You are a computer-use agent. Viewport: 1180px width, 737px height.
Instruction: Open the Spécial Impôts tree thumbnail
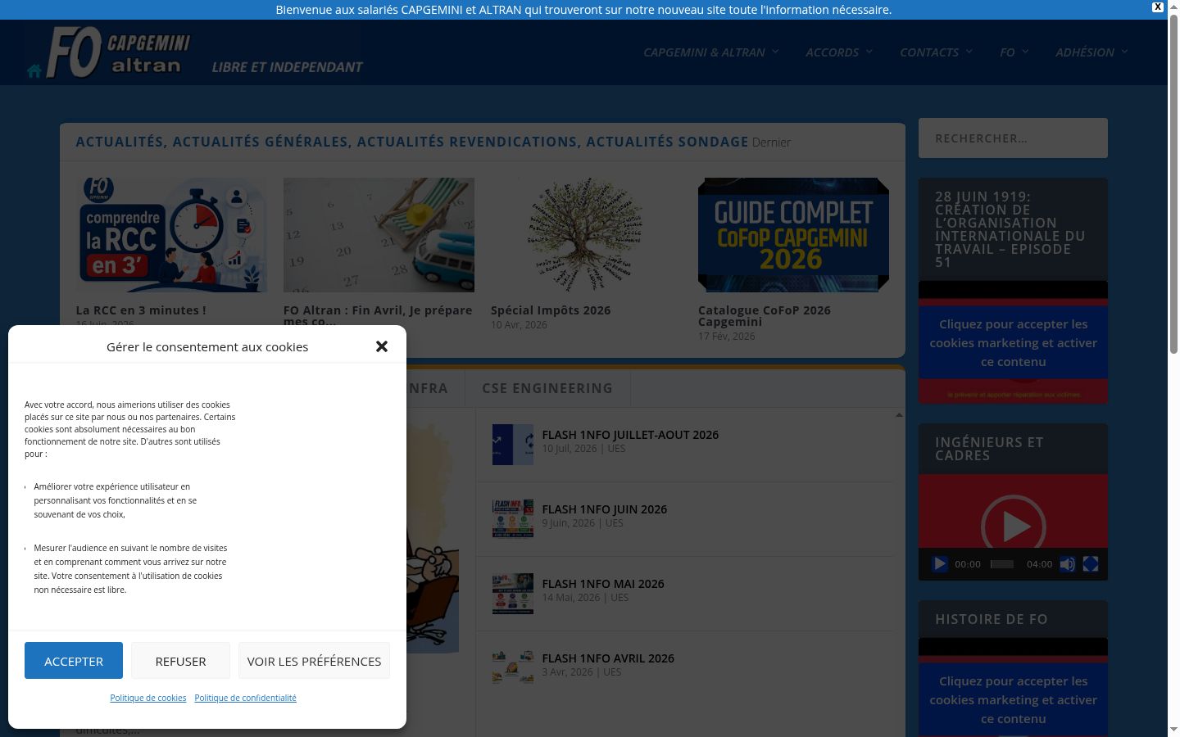[586, 235]
